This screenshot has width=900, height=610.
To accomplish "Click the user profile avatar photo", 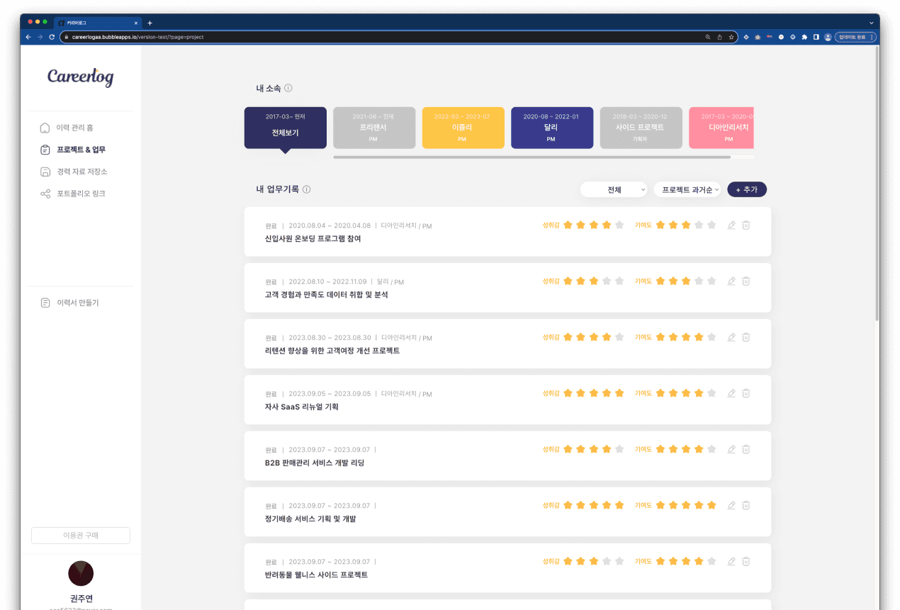I will click(x=81, y=573).
